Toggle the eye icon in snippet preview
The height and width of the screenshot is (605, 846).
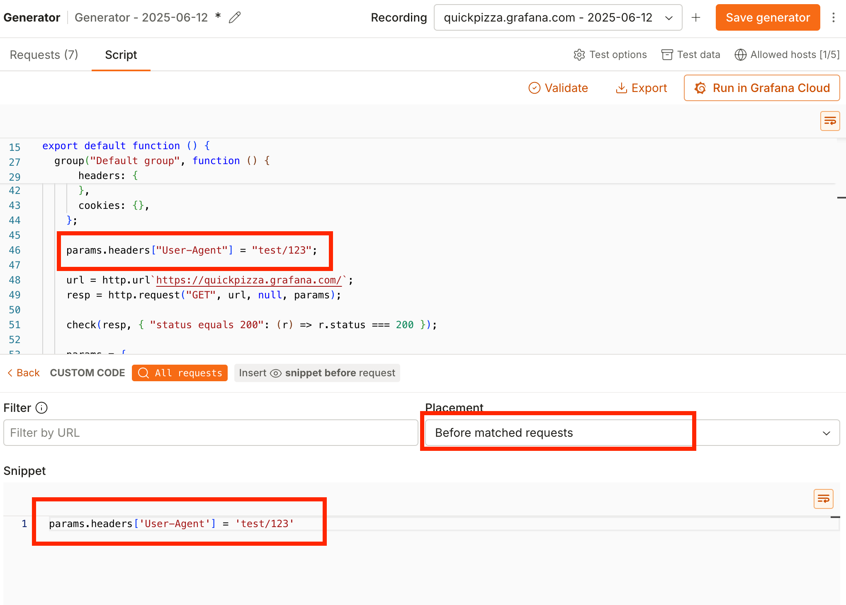276,373
